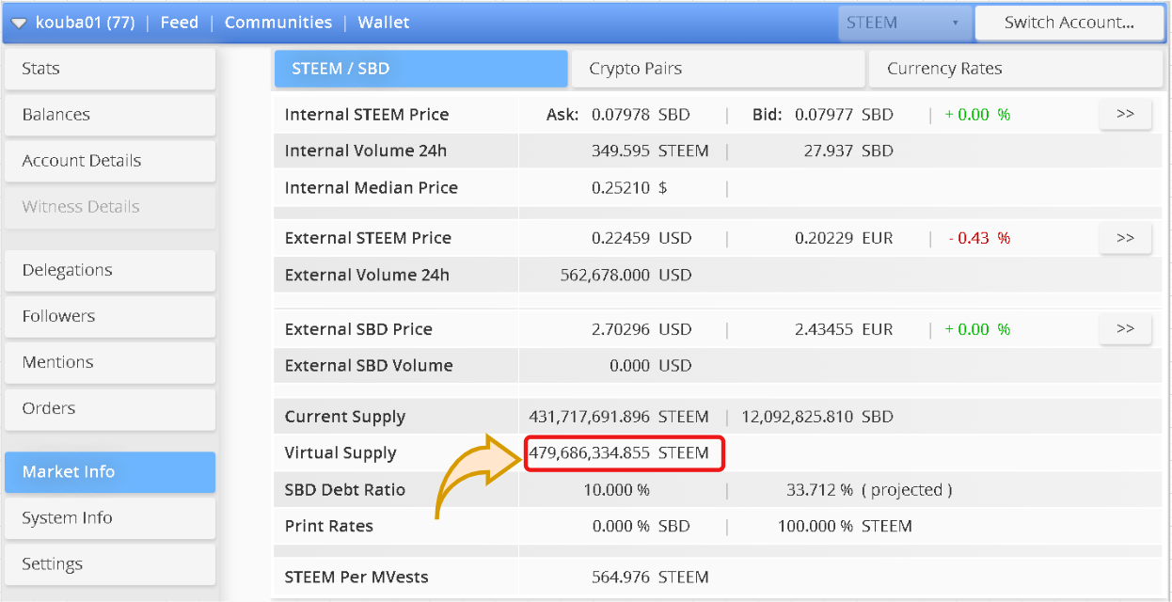Open Settings in the sidebar
Screen dimensions: 1172x602
(110, 564)
